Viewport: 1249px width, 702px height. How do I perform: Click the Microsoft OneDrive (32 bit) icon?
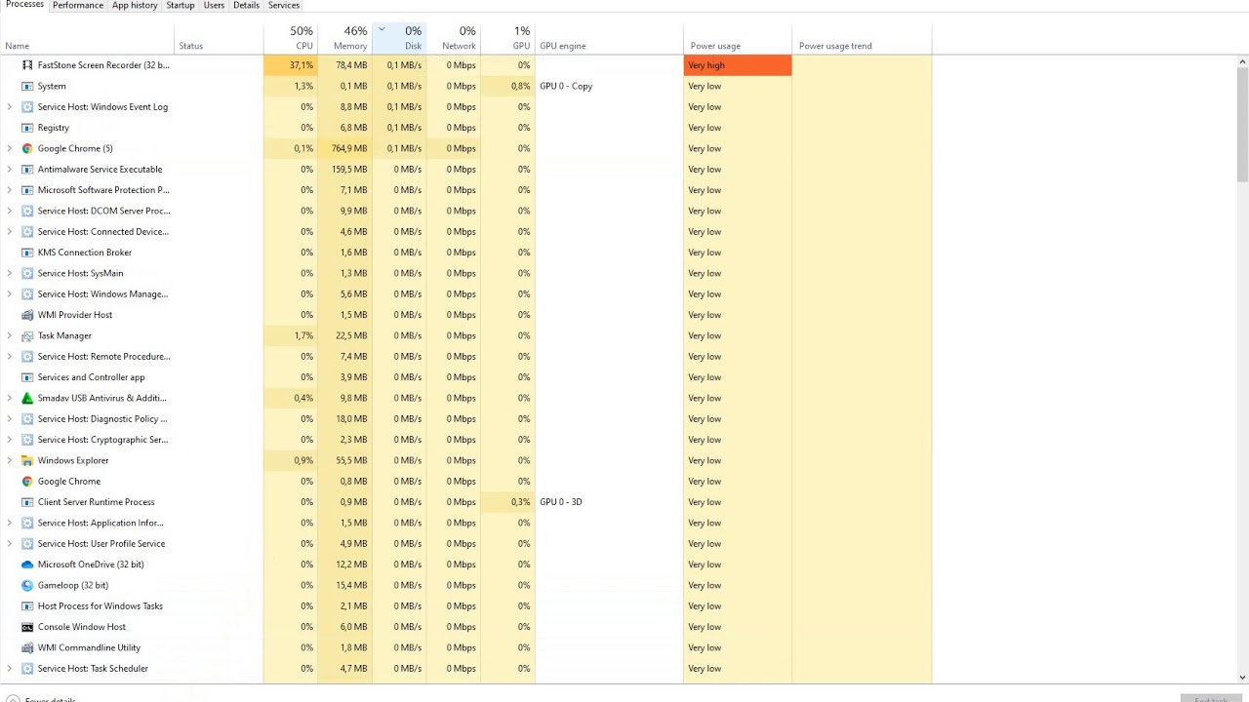pyautogui.click(x=27, y=565)
